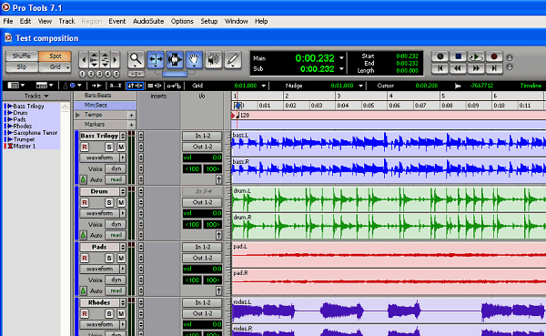
Task: Open Sub counter format dropdown
Action: click(341, 68)
